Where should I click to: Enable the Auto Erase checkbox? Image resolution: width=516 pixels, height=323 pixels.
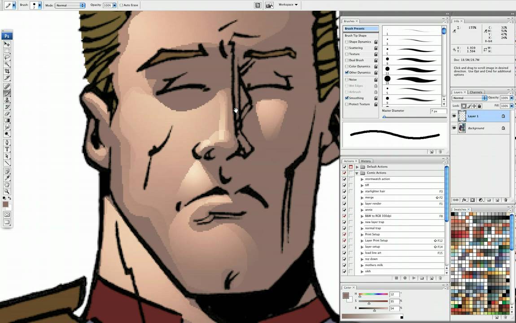121,5
